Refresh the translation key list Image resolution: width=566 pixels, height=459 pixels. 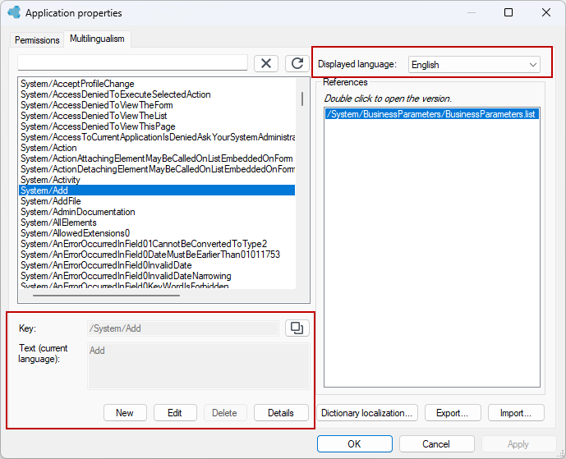pyautogui.click(x=297, y=63)
